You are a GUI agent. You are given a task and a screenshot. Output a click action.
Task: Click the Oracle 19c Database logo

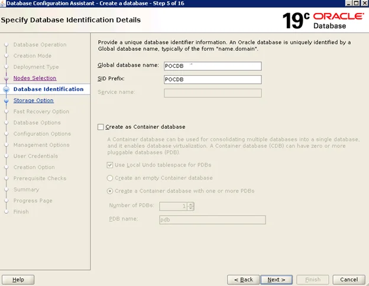(323, 21)
